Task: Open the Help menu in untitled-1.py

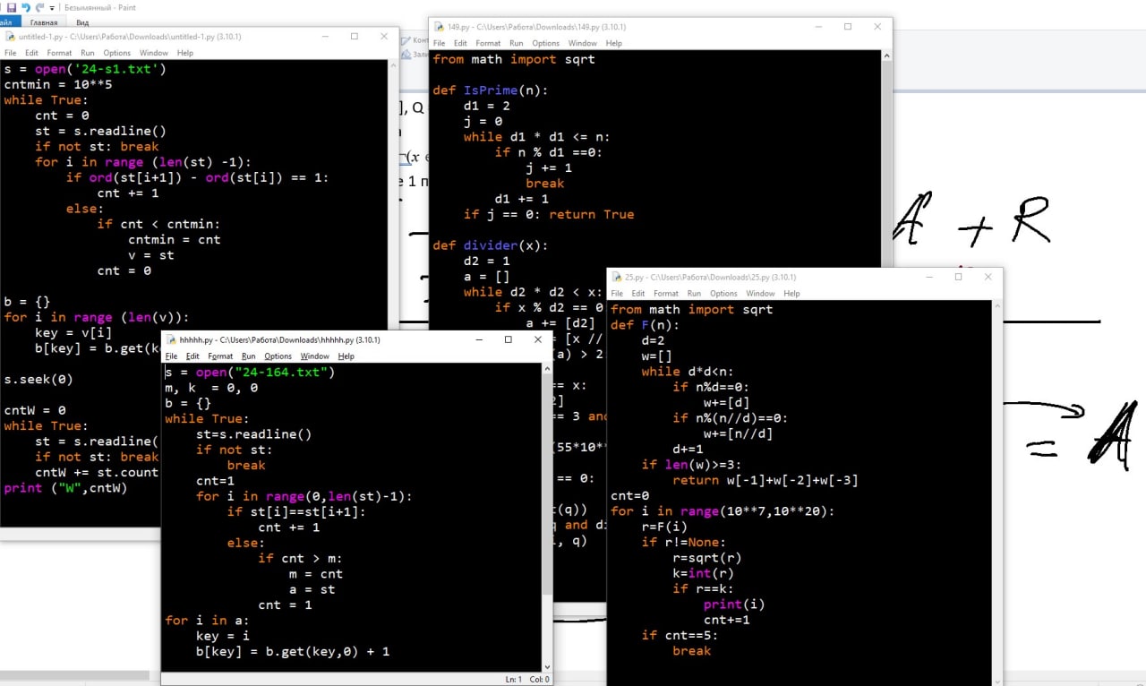Action: 184,53
